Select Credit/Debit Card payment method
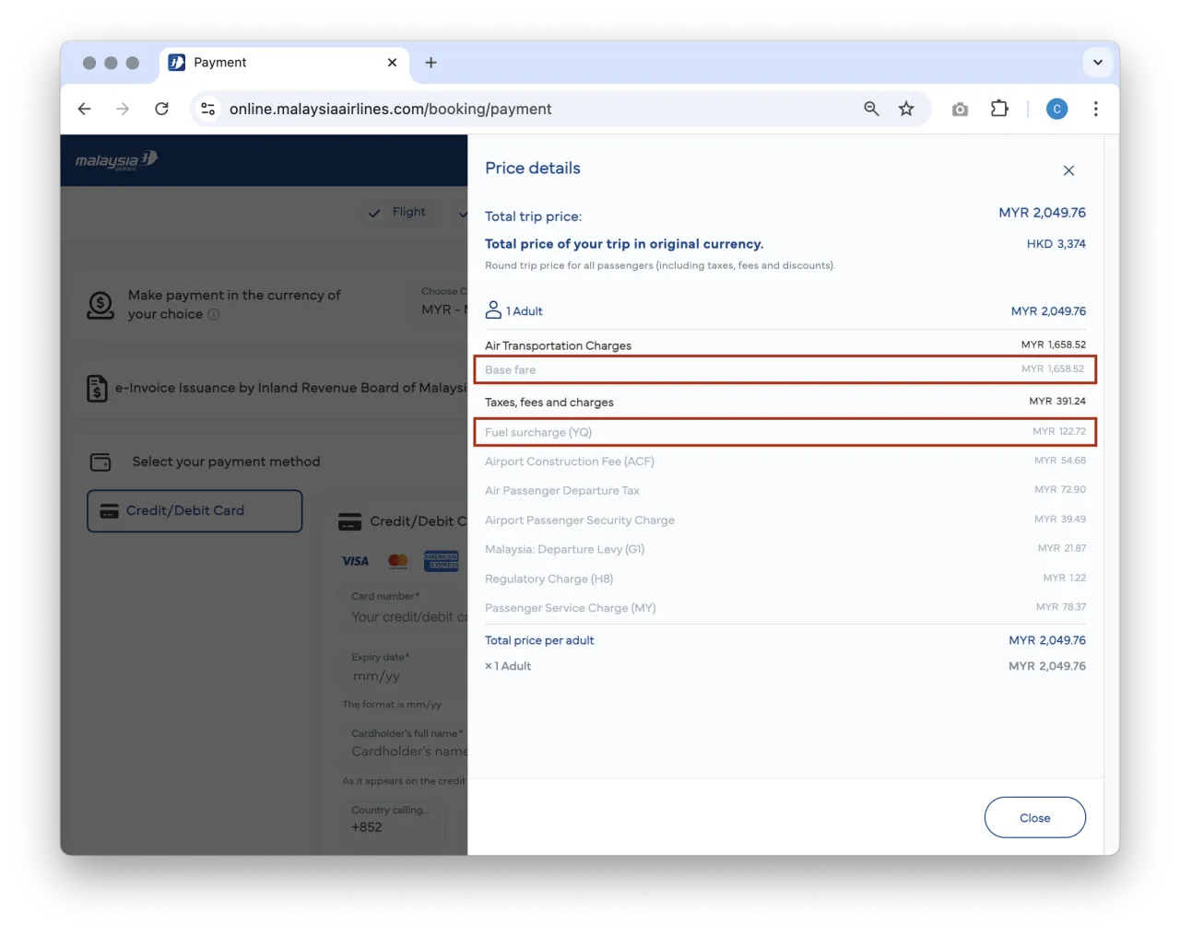Screen dimensions: 1180x935 pos(195,510)
